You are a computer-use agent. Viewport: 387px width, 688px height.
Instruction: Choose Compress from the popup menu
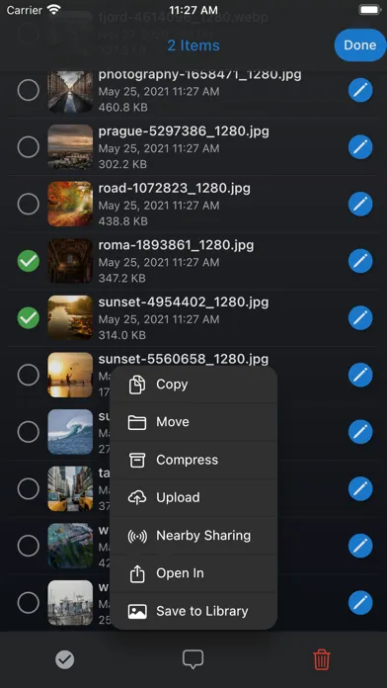pyautogui.click(x=193, y=460)
